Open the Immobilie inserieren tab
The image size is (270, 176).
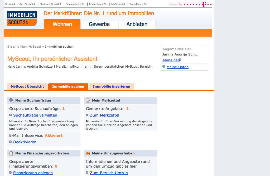(112, 87)
